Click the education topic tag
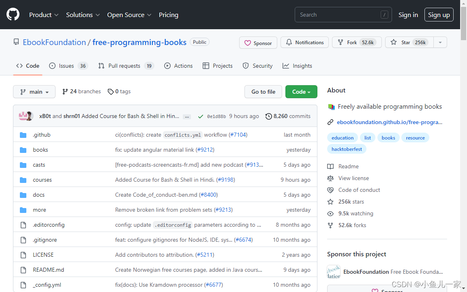467x292 pixels. tap(343, 137)
